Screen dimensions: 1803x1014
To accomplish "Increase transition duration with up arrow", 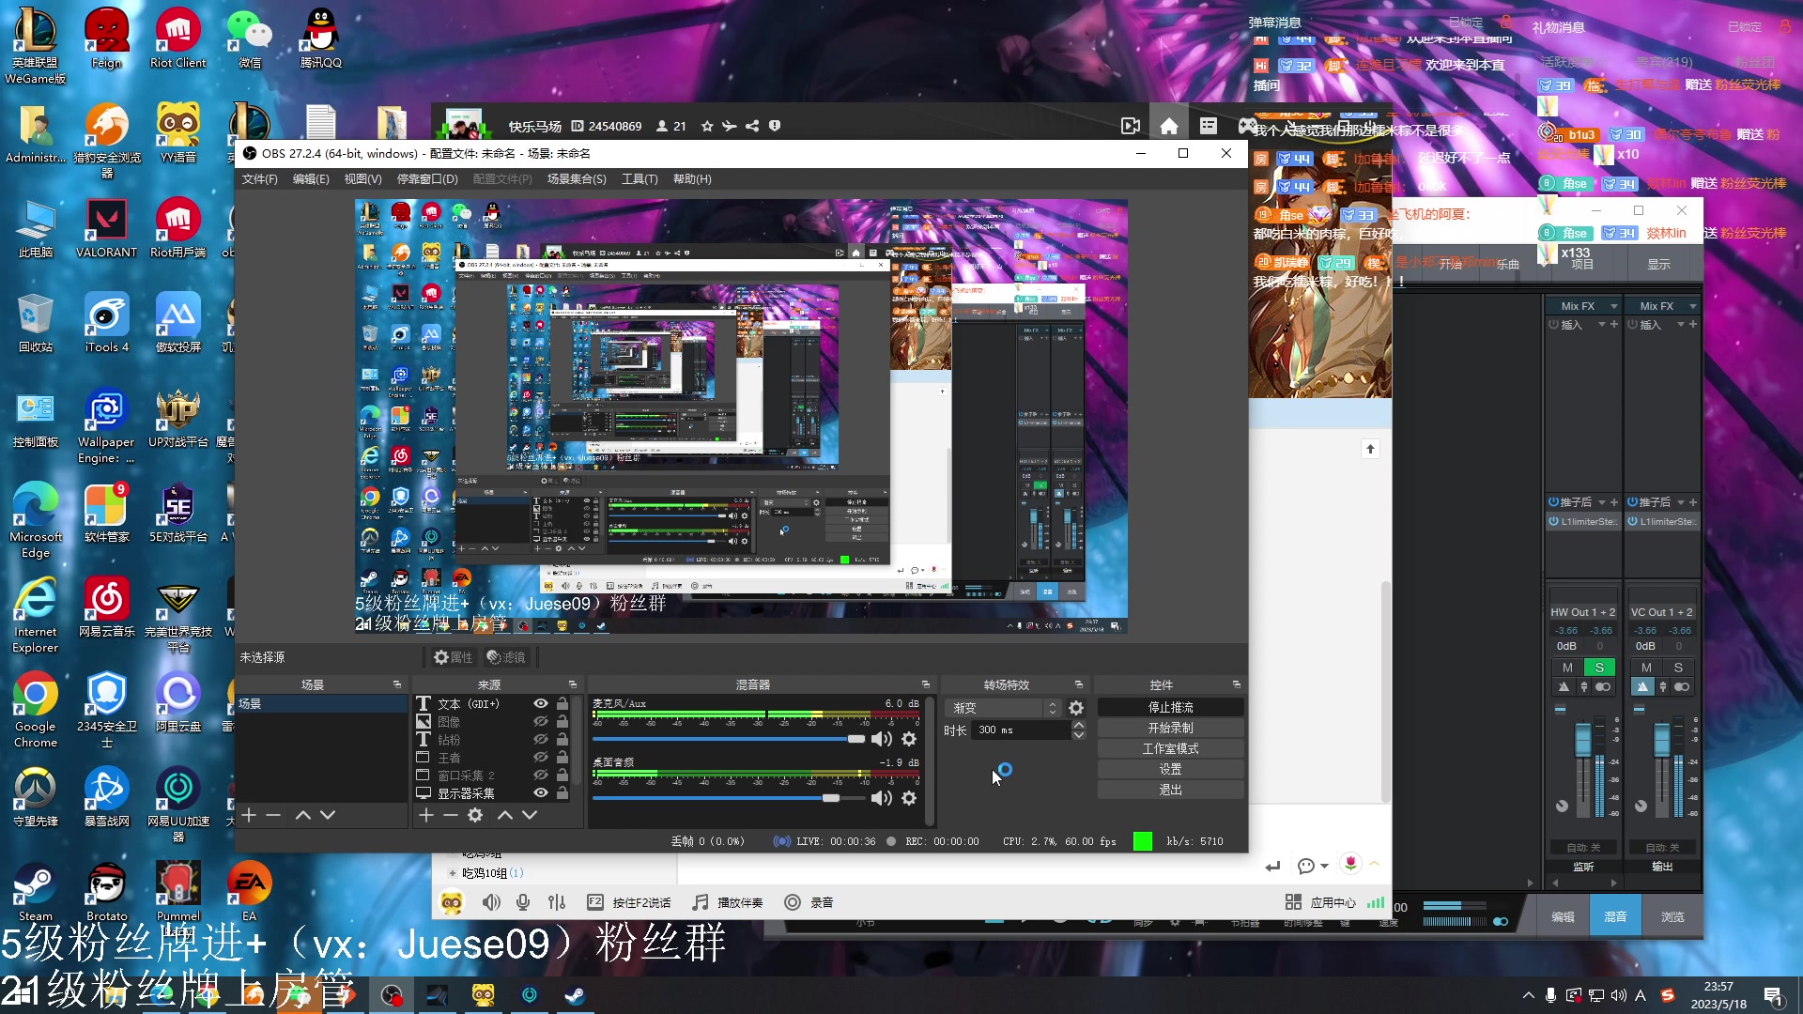I will (1078, 725).
